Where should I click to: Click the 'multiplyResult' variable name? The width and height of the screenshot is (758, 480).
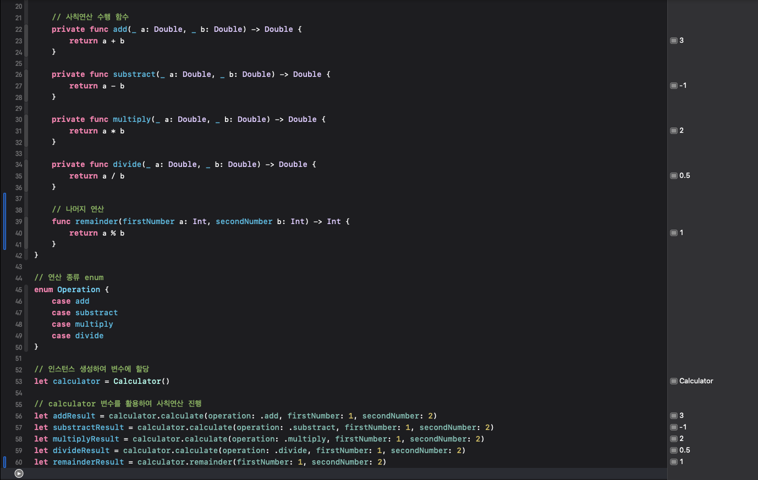(86, 439)
